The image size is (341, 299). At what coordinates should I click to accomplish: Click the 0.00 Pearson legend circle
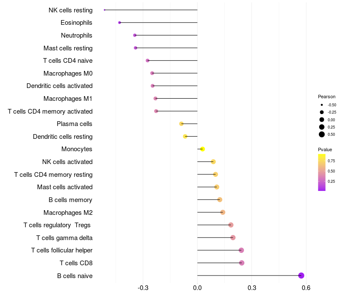[x=321, y=120]
